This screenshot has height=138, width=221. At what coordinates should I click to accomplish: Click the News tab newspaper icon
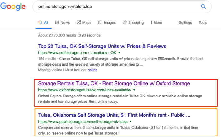(57, 22)
